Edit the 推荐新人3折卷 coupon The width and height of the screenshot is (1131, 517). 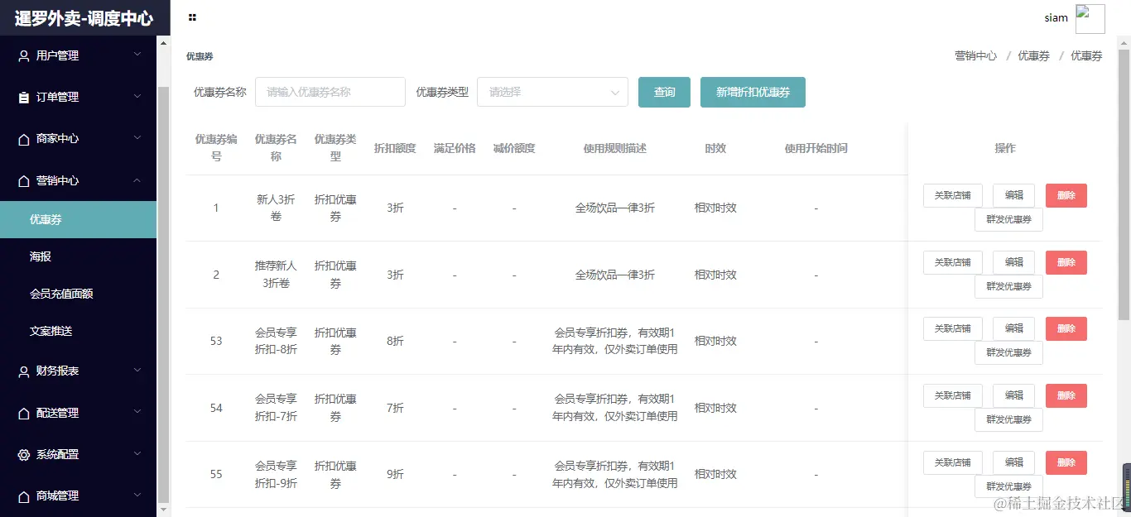click(x=1013, y=262)
